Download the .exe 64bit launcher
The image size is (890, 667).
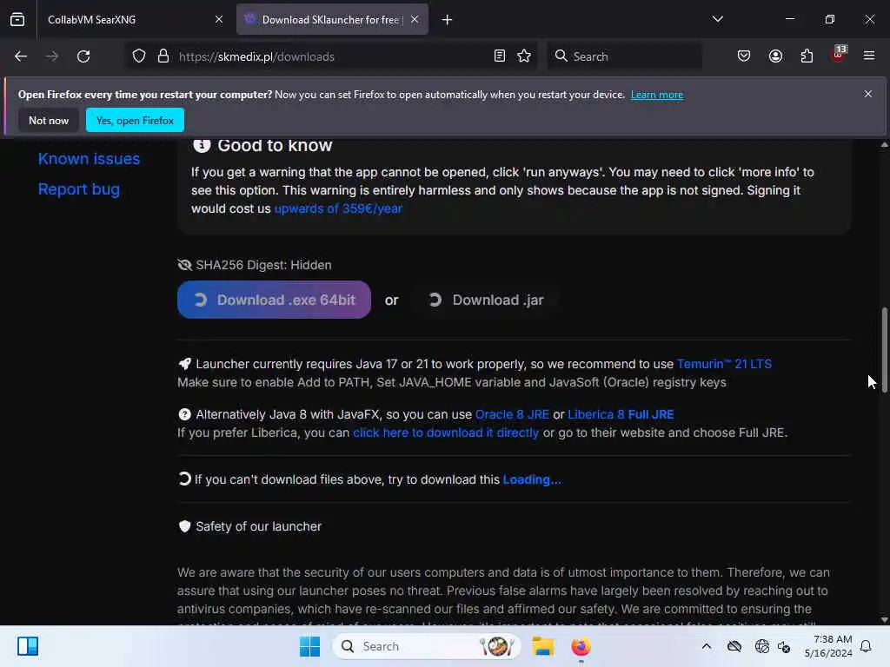click(274, 300)
